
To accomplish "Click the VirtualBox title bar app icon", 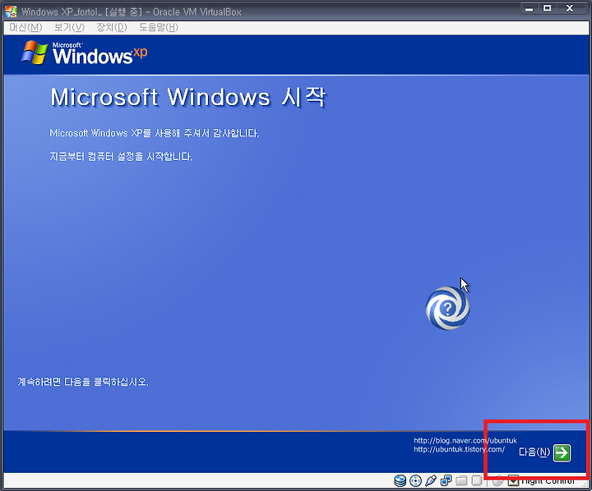I will [11, 11].
